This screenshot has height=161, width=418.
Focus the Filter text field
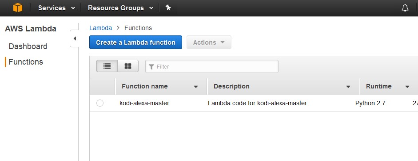[x=212, y=66]
